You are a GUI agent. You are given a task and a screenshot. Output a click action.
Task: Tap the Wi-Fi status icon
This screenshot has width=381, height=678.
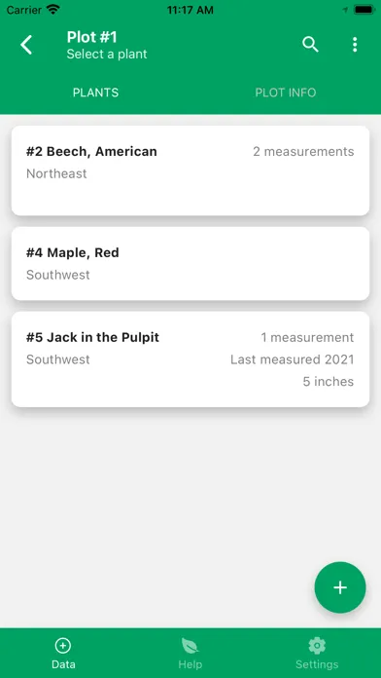[x=53, y=10]
